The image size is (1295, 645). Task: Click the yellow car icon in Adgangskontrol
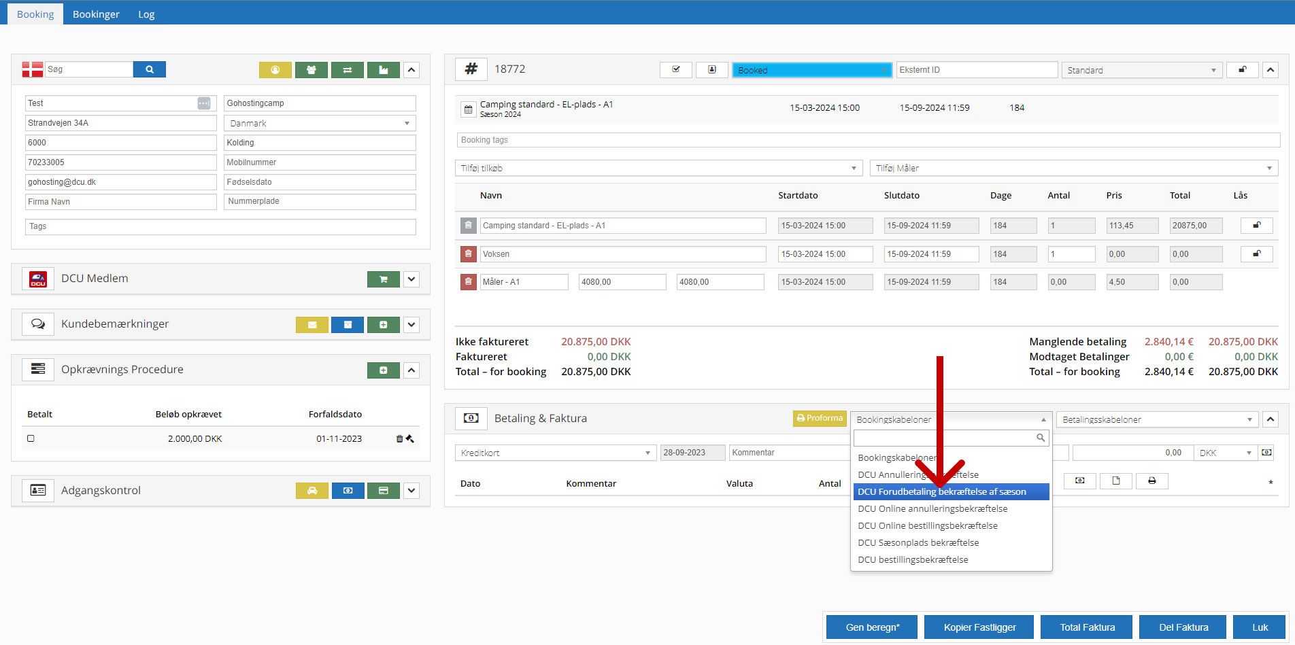coord(312,491)
